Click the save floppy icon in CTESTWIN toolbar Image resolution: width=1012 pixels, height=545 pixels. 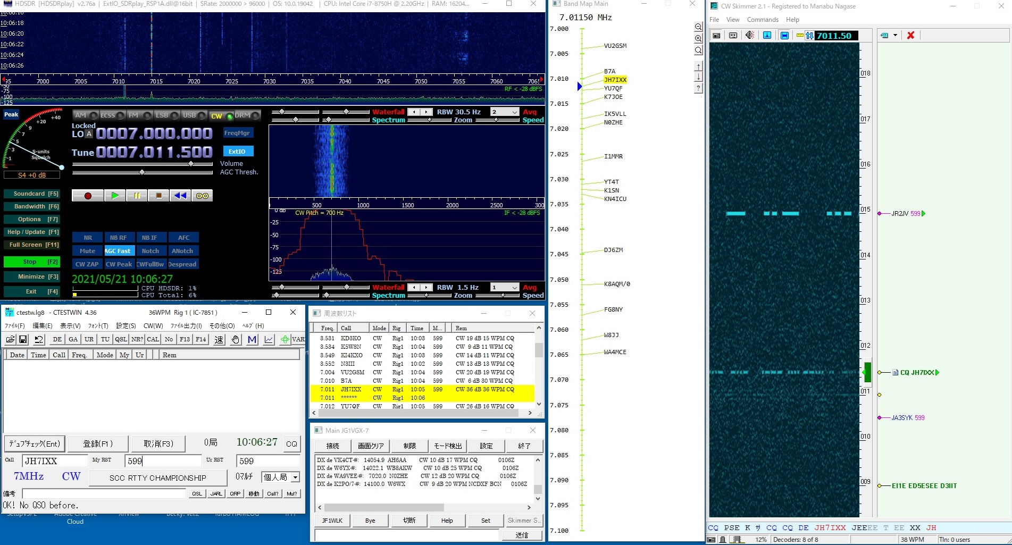[23, 339]
